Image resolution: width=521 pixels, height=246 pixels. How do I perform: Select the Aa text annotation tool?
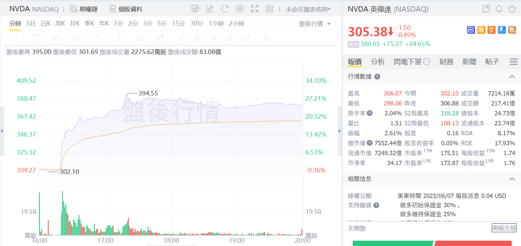point(140,38)
